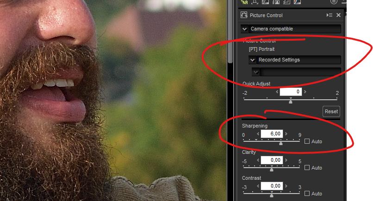Click the [PT] Portrait text label
This screenshot has height=201, width=373.
click(261, 49)
